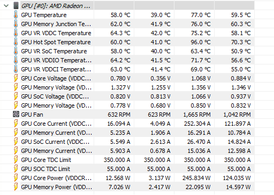Click lightning icon beside GPU SoC Current

(x=16, y=142)
